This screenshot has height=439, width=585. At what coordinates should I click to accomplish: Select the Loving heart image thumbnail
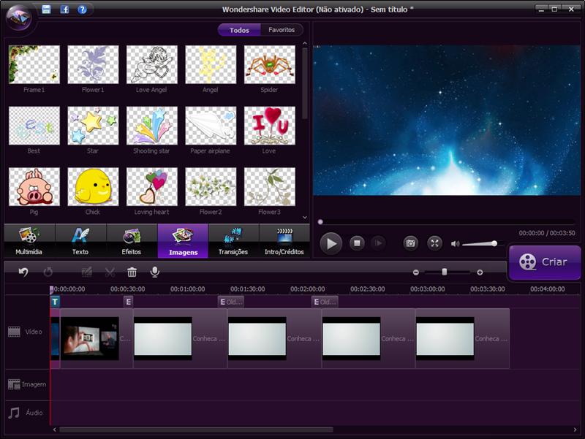tap(151, 187)
